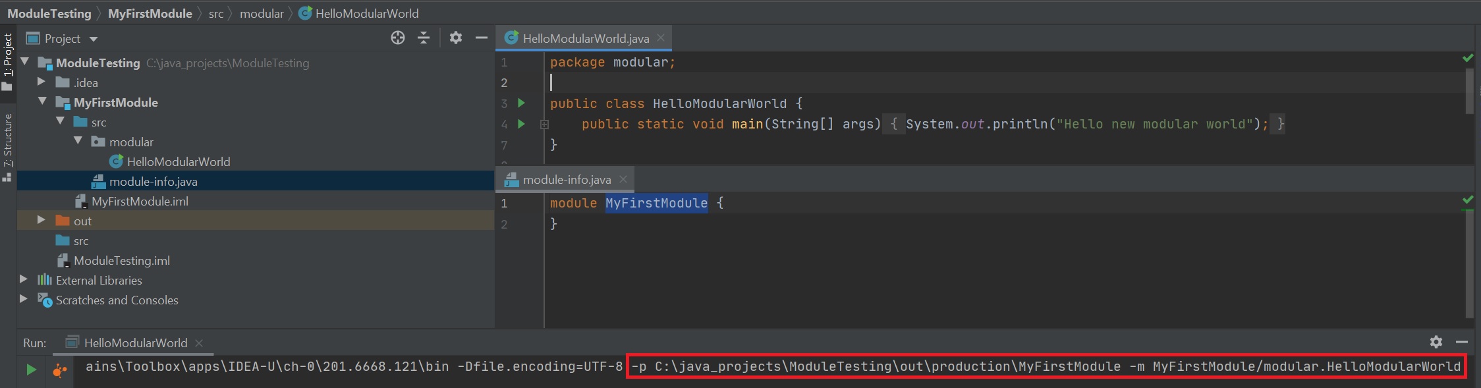This screenshot has width=1481, height=388.
Task: Open the Project view dropdown
Action: (94, 39)
